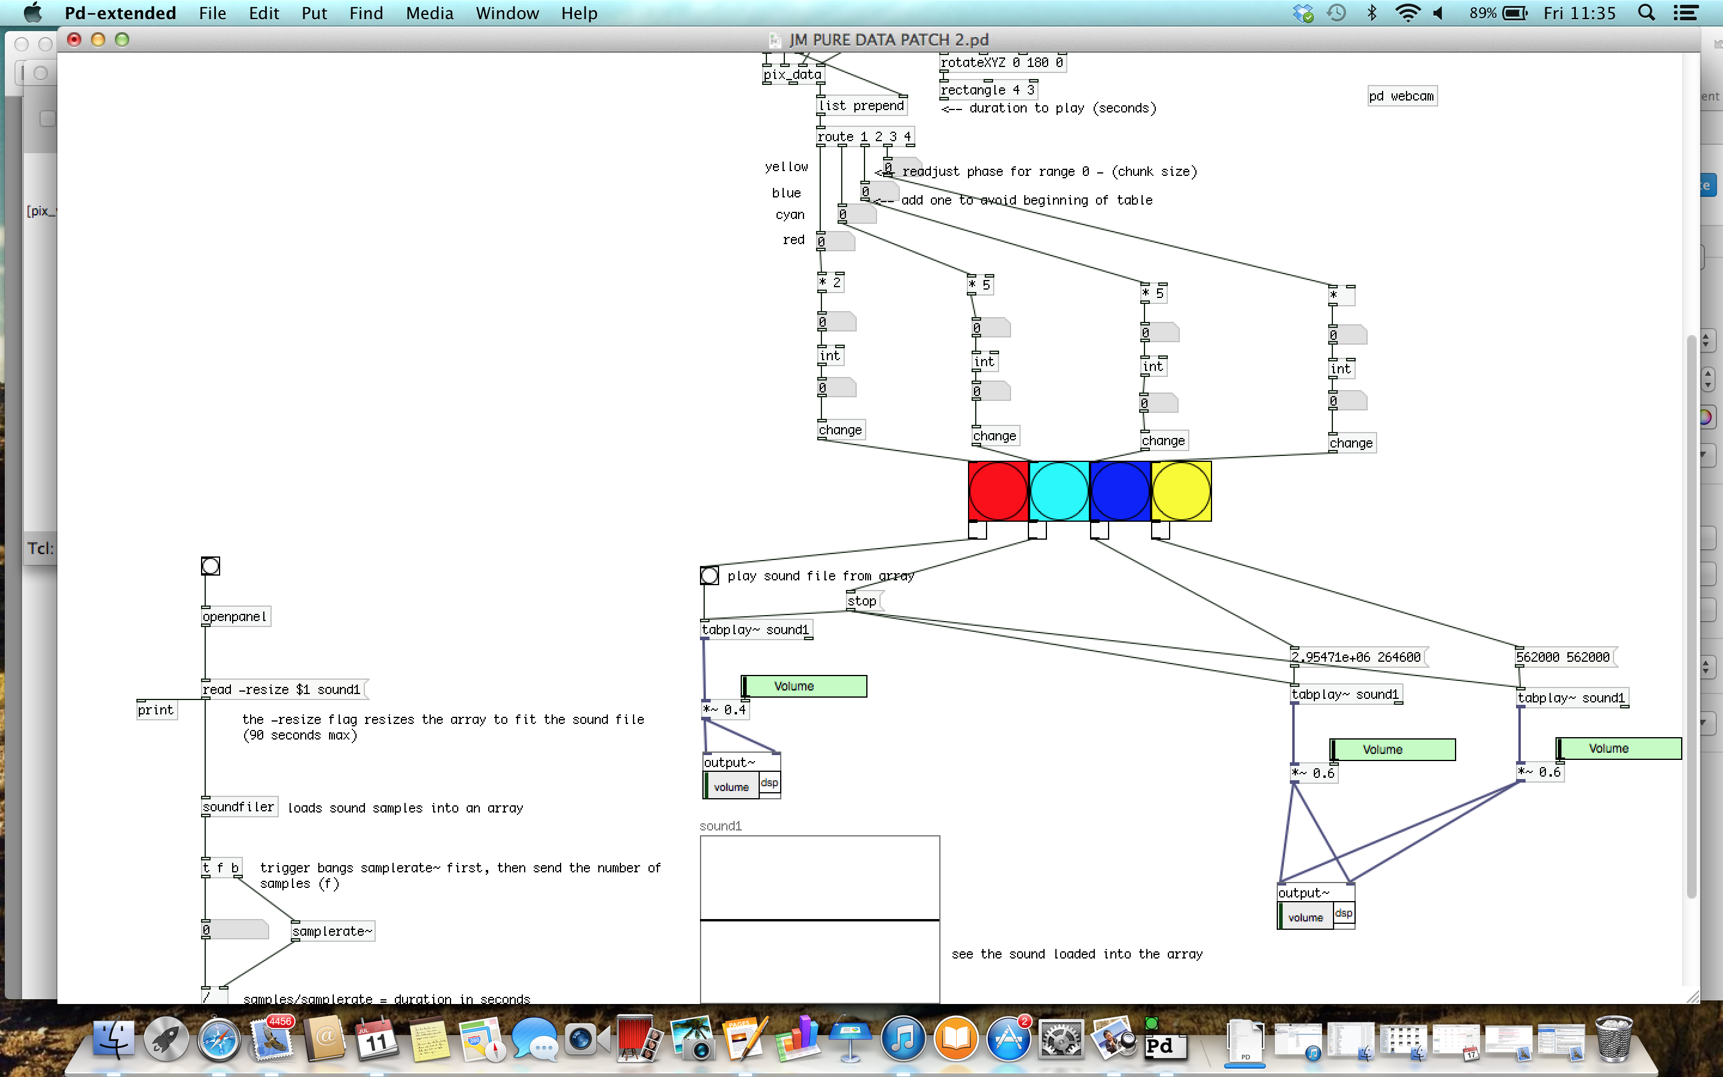This screenshot has height=1077, width=1723.
Task: Select the 'rotateXYZ 0 180 0' object
Action: pyautogui.click(x=1003, y=62)
